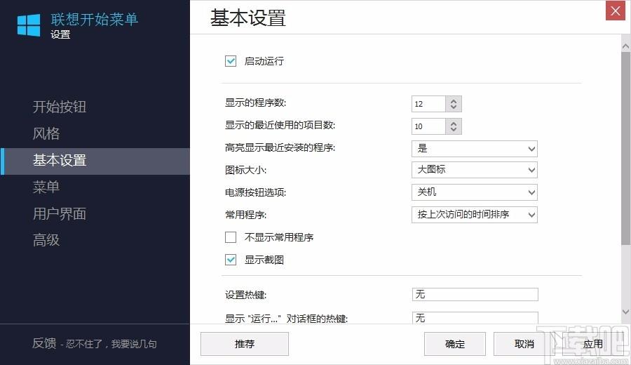Apply changes with the 应用 button
Image resolution: width=631 pixels, height=365 pixels.
click(594, 344)
